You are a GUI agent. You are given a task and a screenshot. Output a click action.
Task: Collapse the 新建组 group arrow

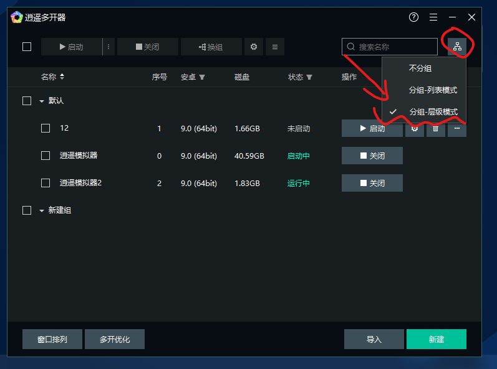click(42, 211)
